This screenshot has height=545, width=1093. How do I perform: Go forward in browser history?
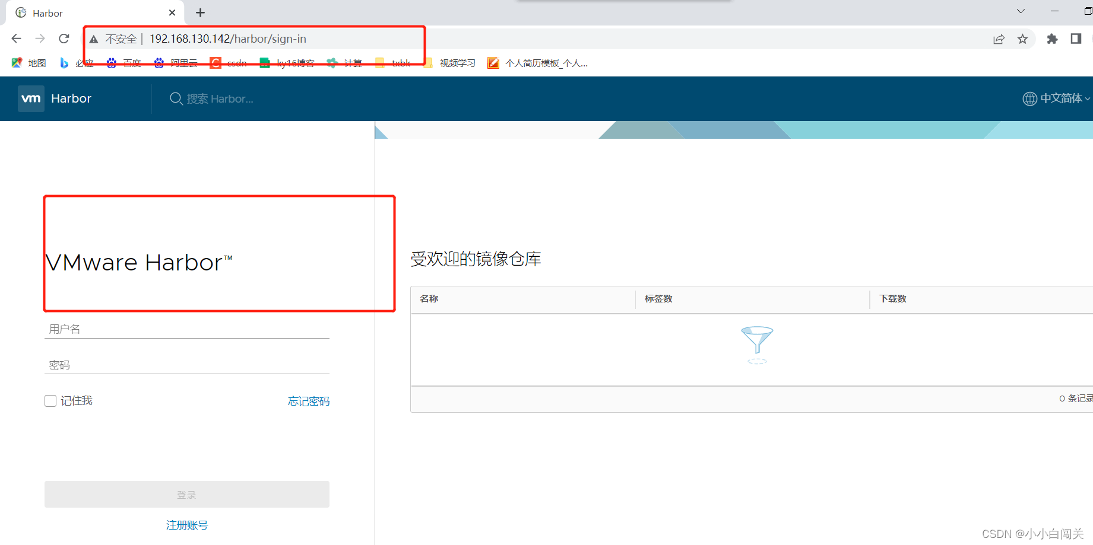point(40,39)
